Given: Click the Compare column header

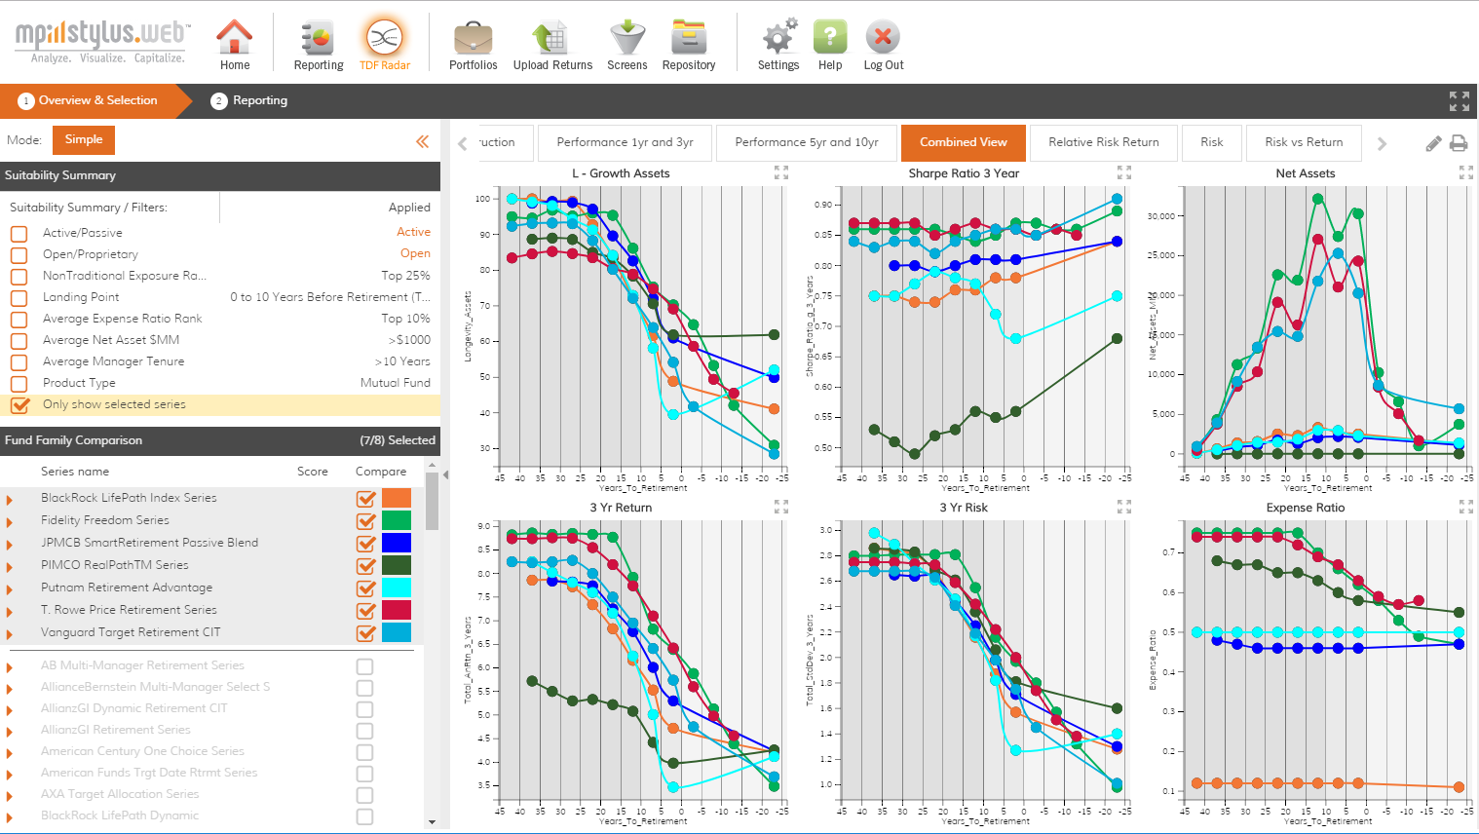Looking at the screenshot, I should pyautogui.click(x=381, y=472).
